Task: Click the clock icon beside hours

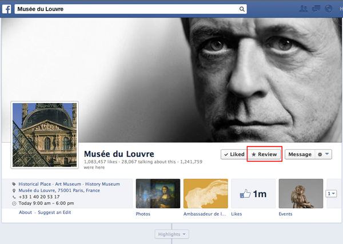Action: point(14,204)
